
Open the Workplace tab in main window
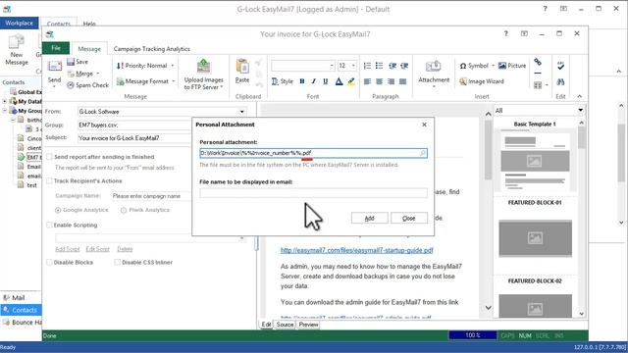tap(20, 24)
